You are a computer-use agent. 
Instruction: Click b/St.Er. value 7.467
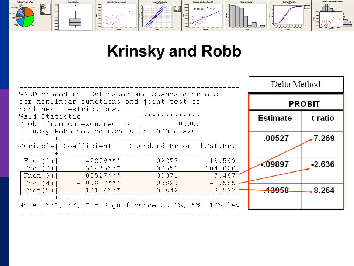coord(225,175)
